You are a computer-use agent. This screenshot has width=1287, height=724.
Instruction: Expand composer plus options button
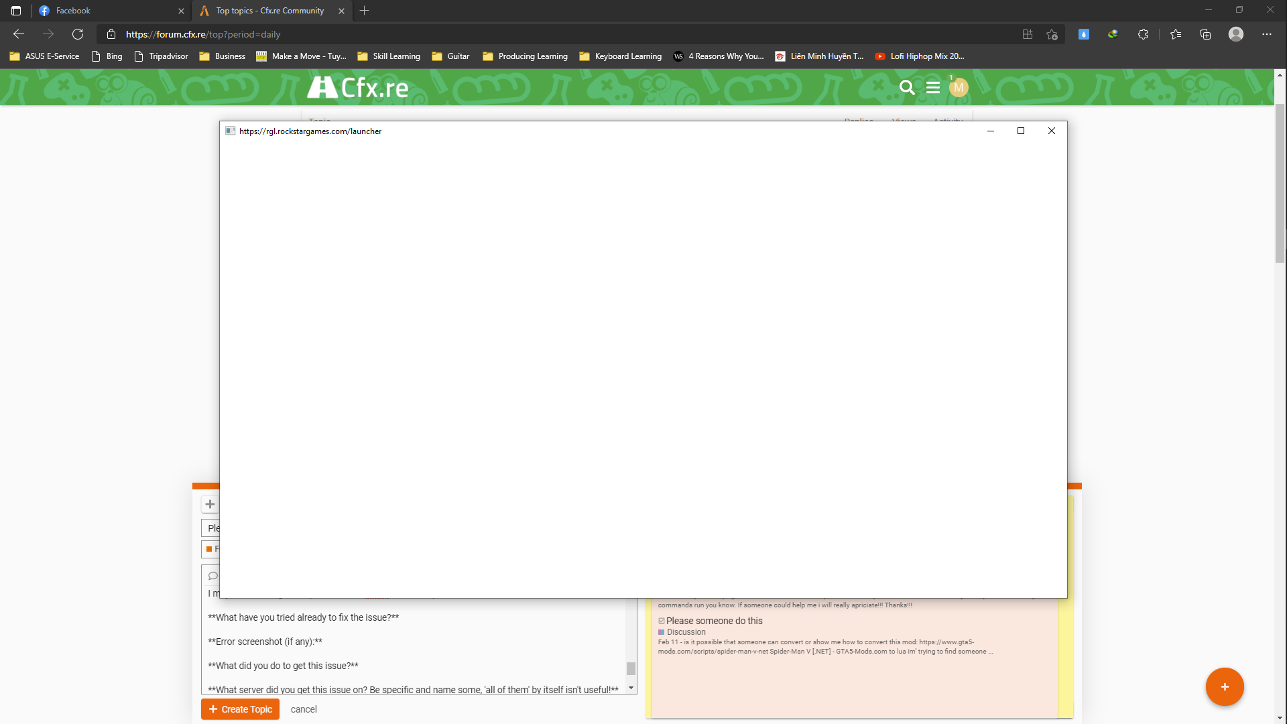[x=210, y=504]
